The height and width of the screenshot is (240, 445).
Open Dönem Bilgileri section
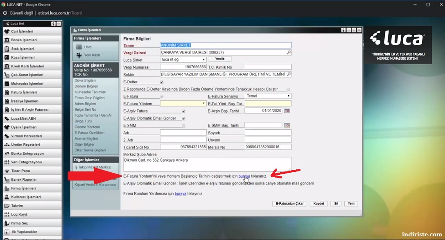[86, 86]
